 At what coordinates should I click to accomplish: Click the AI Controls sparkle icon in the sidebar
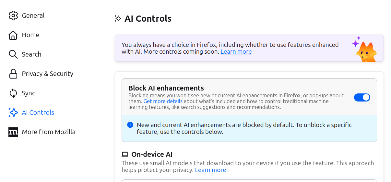[13, 112]
